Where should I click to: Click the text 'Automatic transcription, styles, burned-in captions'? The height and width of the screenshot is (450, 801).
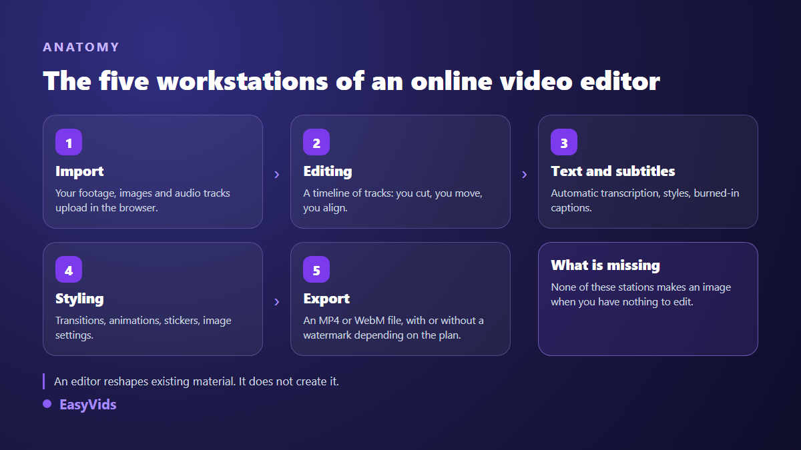[645, 200]
